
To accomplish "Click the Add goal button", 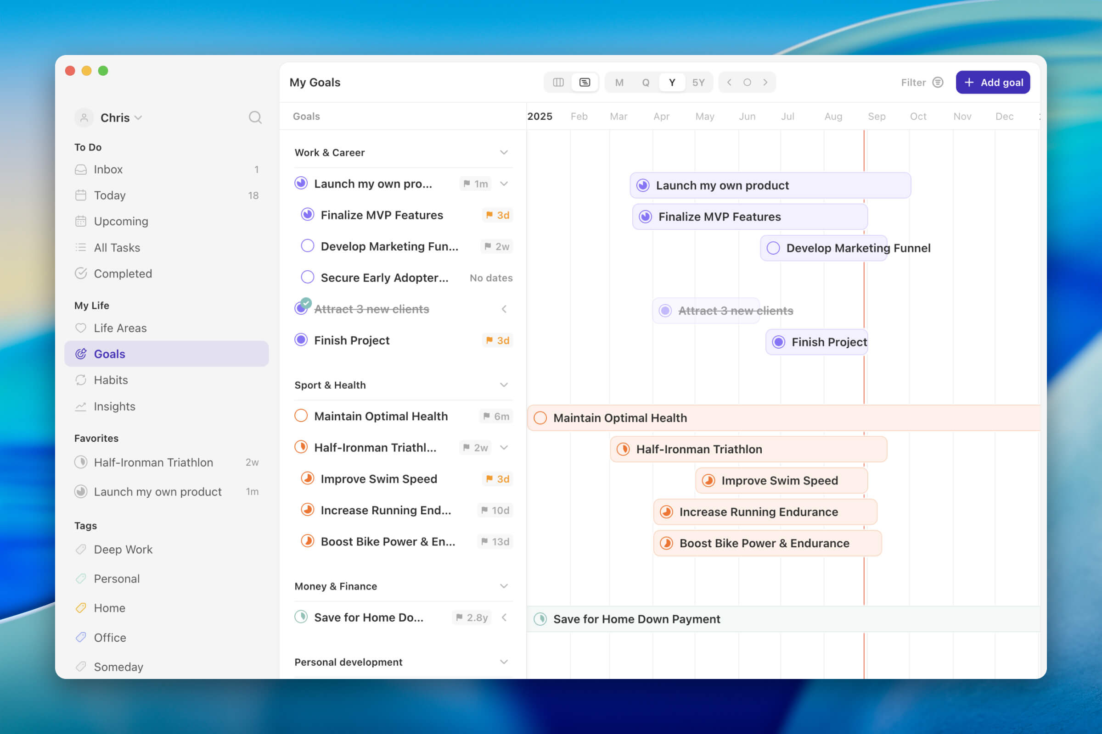I will point(992,83).
